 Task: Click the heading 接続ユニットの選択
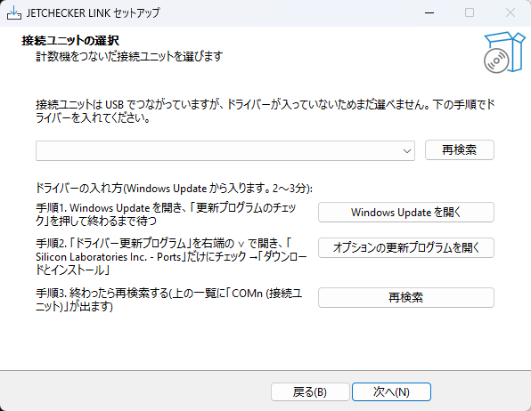(x=70, y=41)
